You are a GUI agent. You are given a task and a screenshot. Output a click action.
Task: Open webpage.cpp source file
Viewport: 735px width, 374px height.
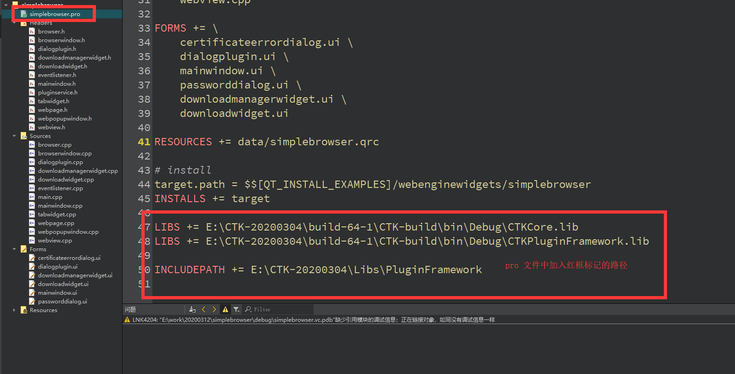pyautogui.click(x=56, y=223)
